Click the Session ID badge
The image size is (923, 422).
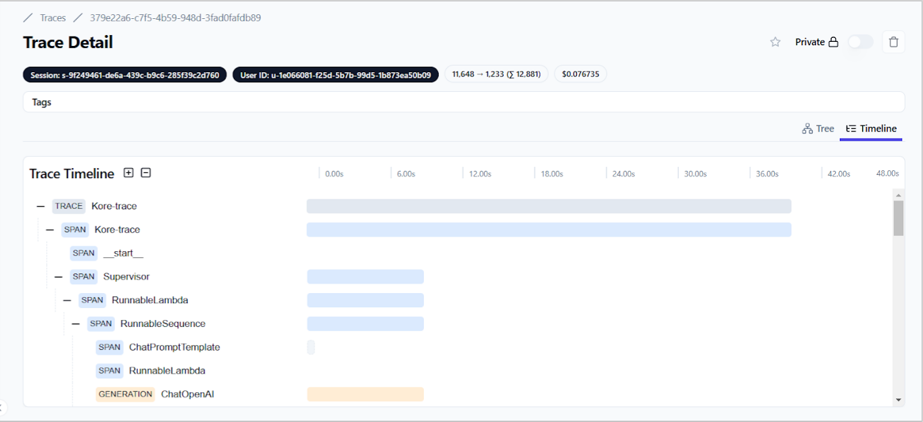[x=124, y=75]
